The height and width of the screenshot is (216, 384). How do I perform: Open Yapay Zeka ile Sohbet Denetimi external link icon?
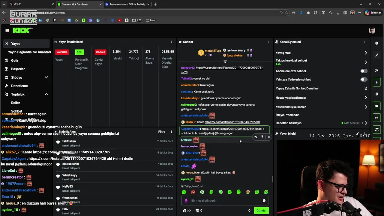point(366,88)
